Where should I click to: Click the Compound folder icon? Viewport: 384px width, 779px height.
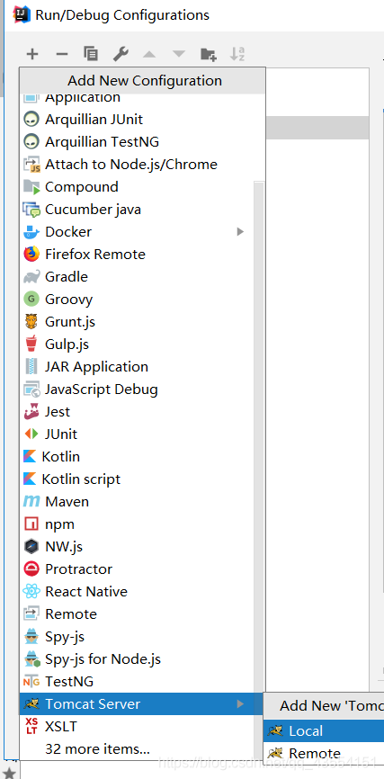(31, 187)
